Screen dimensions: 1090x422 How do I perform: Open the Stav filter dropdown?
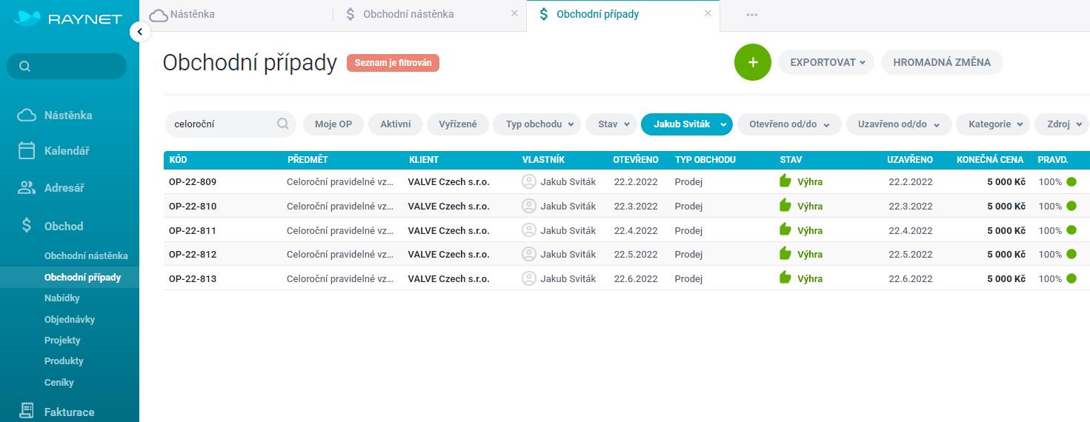(611, 124)
